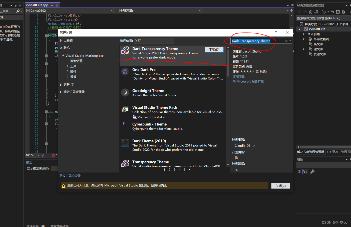Click 下载(D) for Dark Transparency Theme
This screenshot has height=227, width=351.
click(x=214, y=49)
